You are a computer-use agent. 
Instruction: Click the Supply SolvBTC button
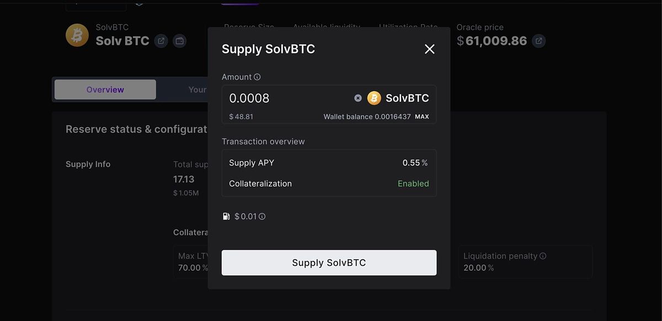point(329,263)
